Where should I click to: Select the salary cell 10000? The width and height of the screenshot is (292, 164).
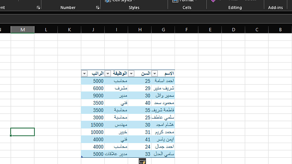click(x=93, y=132)
